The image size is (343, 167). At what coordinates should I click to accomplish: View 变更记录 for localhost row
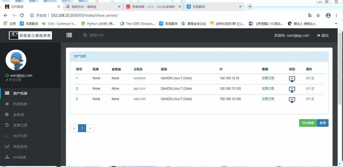[268, 78]
